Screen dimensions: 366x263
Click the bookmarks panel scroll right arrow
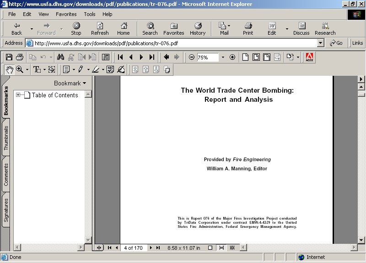pos(81,247)
